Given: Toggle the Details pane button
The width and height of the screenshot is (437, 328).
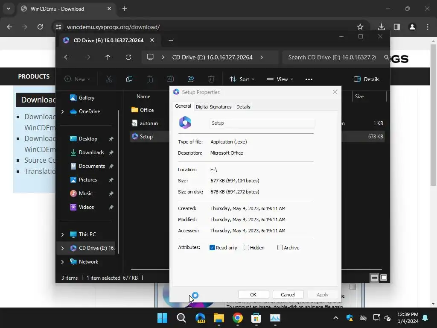Looking at the screenshot, I should pos(367,79).
